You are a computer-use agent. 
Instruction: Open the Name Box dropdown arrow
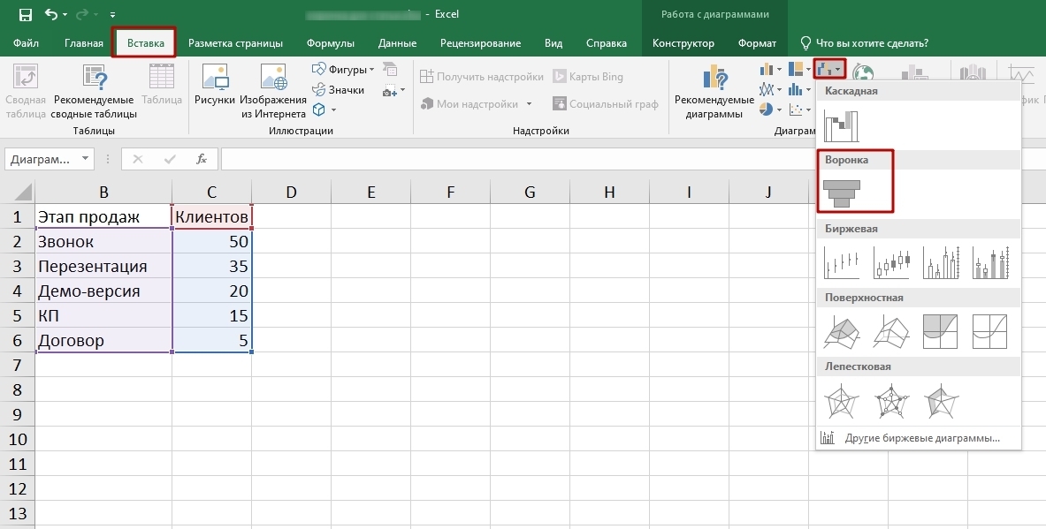[86, 159]
